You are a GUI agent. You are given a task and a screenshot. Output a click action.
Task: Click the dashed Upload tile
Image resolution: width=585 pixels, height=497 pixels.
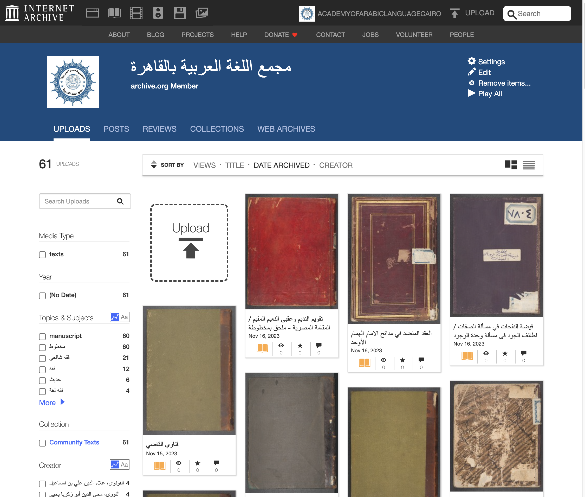click(x=189, y=243)
